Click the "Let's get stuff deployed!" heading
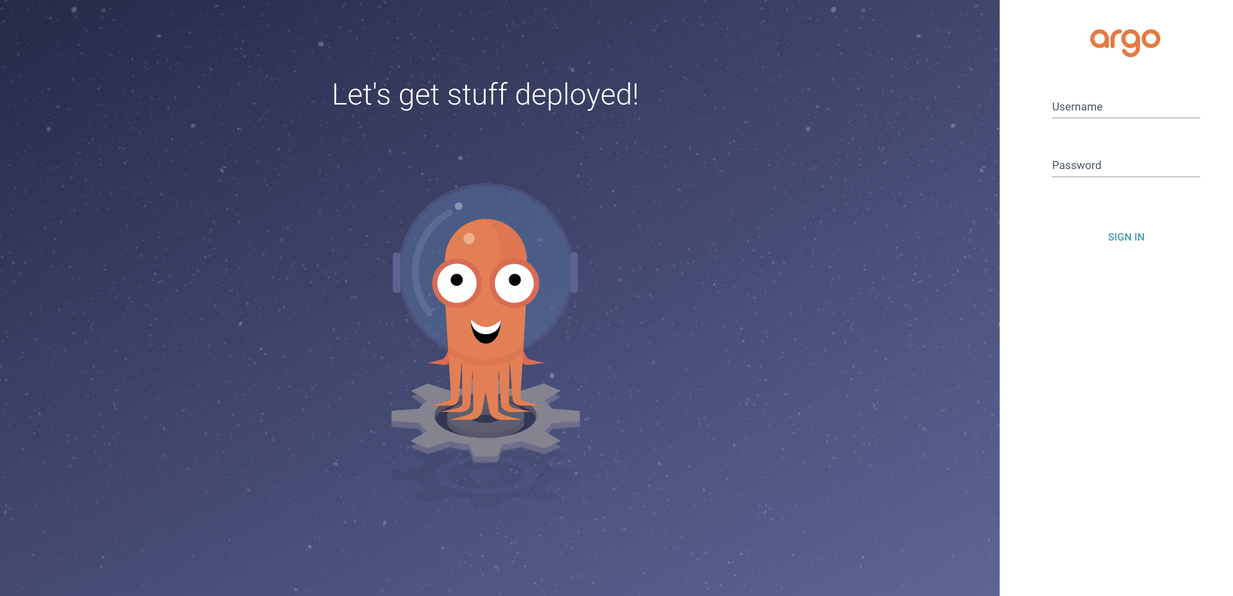This screenshot has width=1233, height=596. tap(485, 95)
